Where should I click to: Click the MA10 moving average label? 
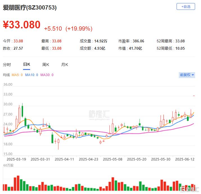coord(31,75)
